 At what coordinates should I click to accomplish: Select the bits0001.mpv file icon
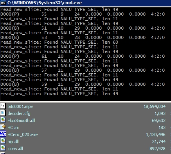3,106
